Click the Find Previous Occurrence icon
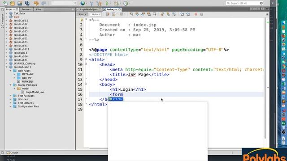 [x=137, y=14]
